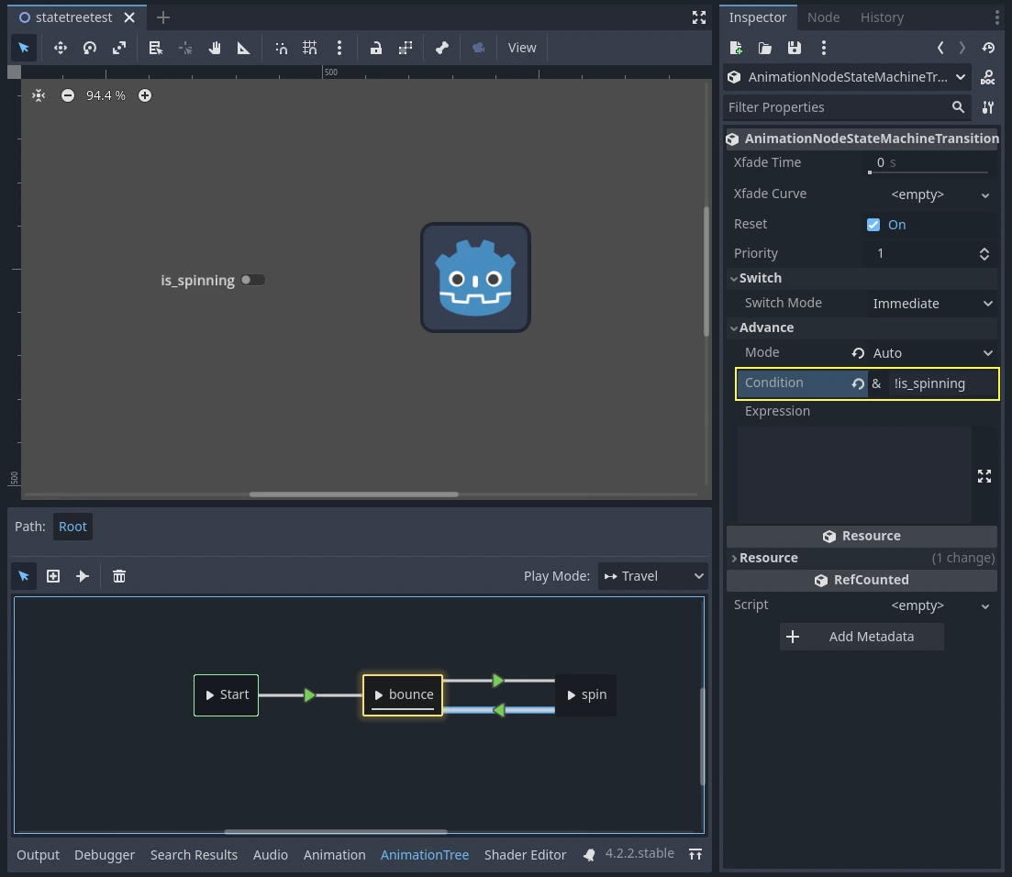
Task: Select the Move Mode tool in toolbar
Action: coord(61,48)
